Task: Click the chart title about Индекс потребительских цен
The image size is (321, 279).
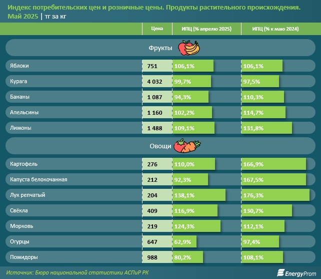Action: [154, 8]
